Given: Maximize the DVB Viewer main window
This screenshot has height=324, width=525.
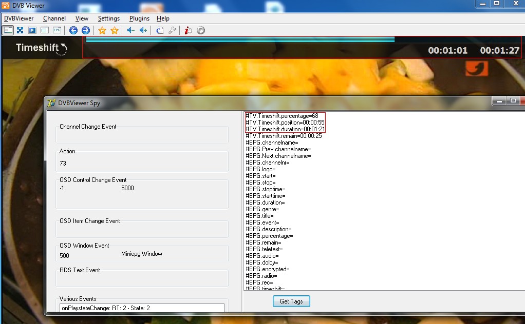Looking at the screenshot, I should (497, 4).
